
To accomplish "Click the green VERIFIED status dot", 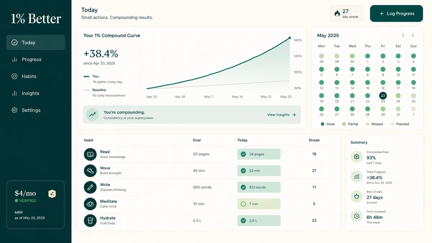I will tap(16, 201).
